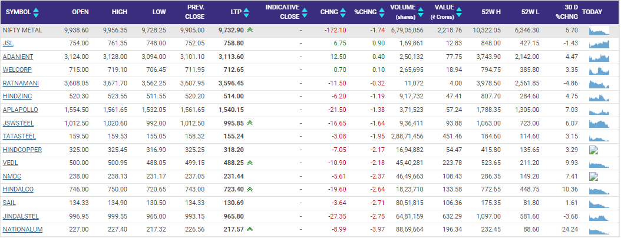621x238 pixels.
Task: Sort by VALUE column arrows
Action: [457, 8]
